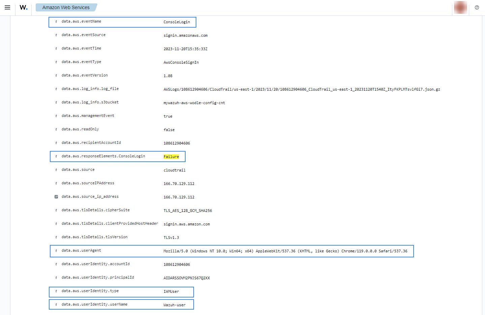Open the help icon

(x=477, y=7)
